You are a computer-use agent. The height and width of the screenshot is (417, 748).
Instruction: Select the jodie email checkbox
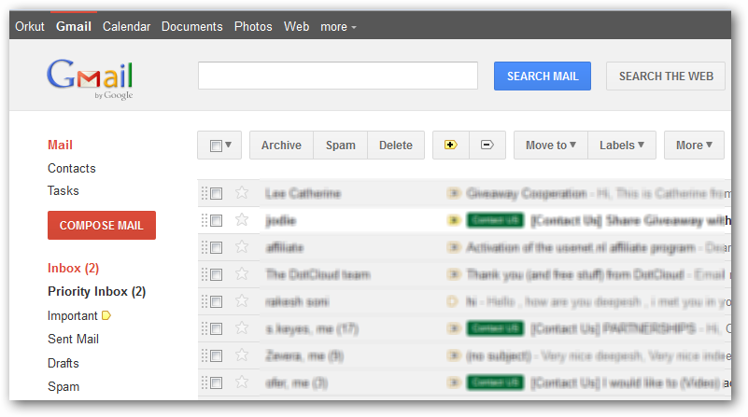[217, 221]
